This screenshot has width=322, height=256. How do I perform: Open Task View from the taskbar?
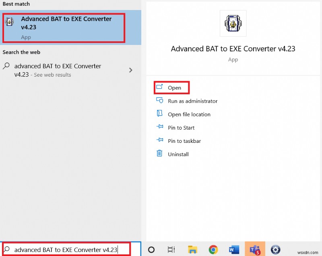171,249
